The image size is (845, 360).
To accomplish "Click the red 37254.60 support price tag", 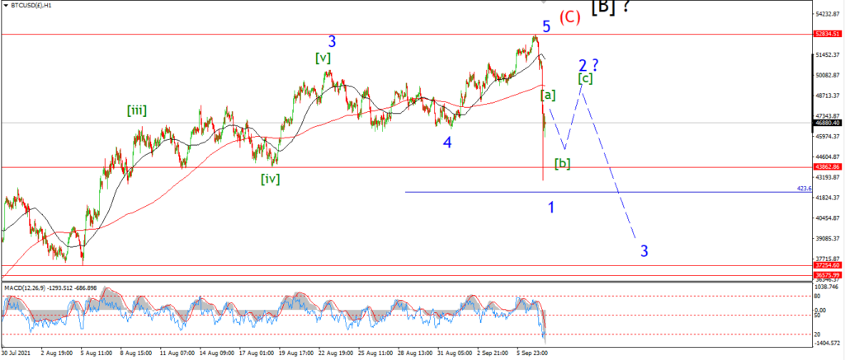I will coord(828,265).
